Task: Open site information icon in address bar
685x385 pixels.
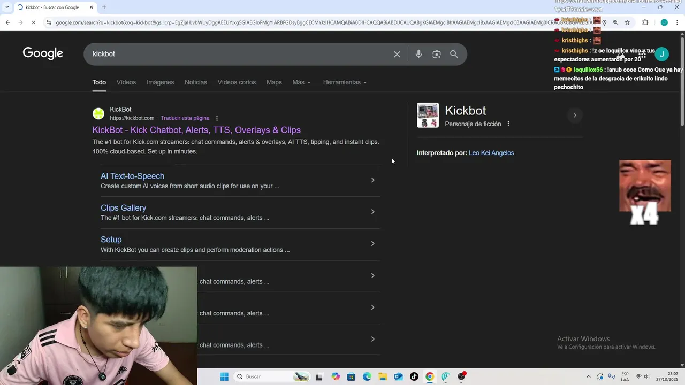Action: point(49,22)
